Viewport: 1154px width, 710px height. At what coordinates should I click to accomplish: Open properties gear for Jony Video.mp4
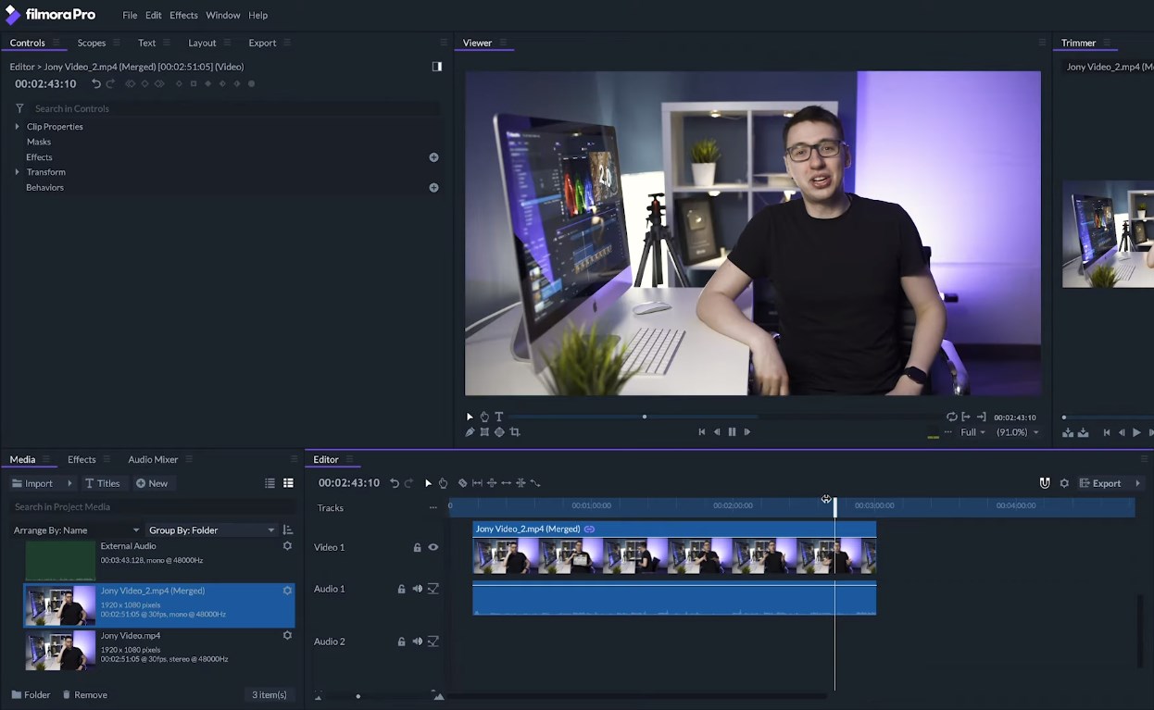(x=287, y=636)
